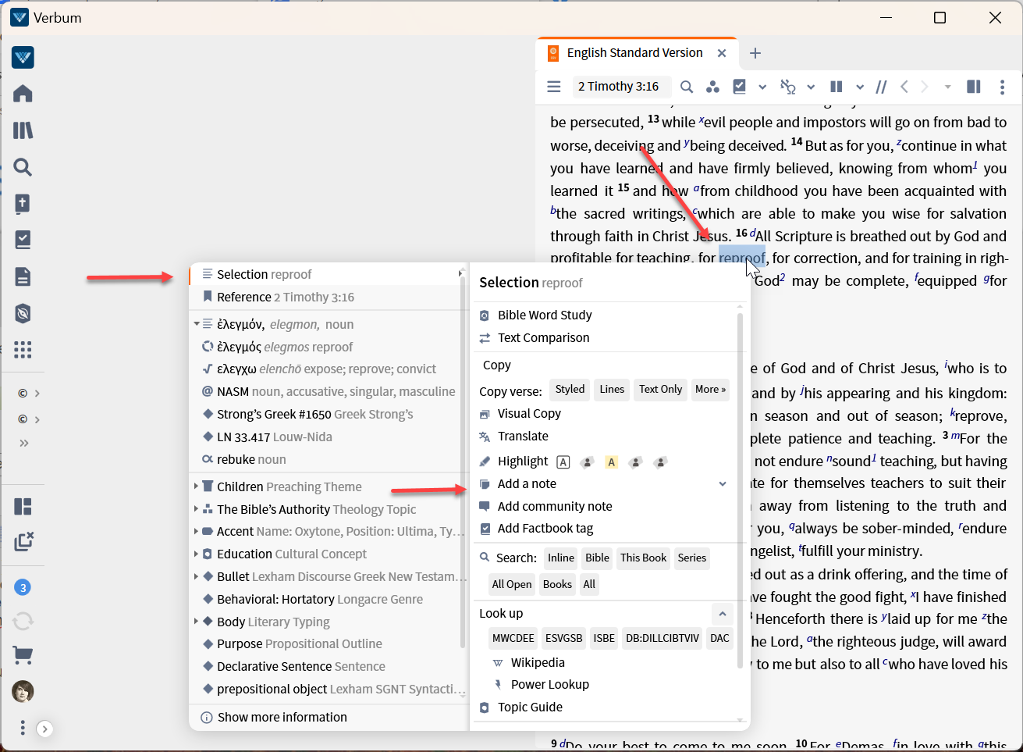
Task: Expand the Education Cultural Concept row
Action: (196, 554)
